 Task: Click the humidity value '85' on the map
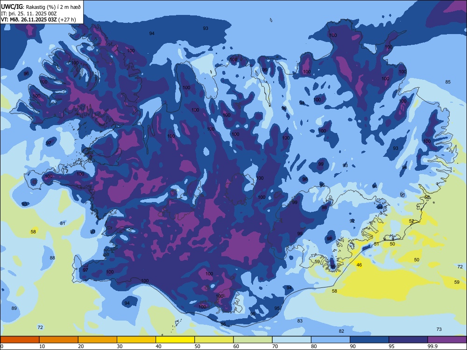coord(448,82)
